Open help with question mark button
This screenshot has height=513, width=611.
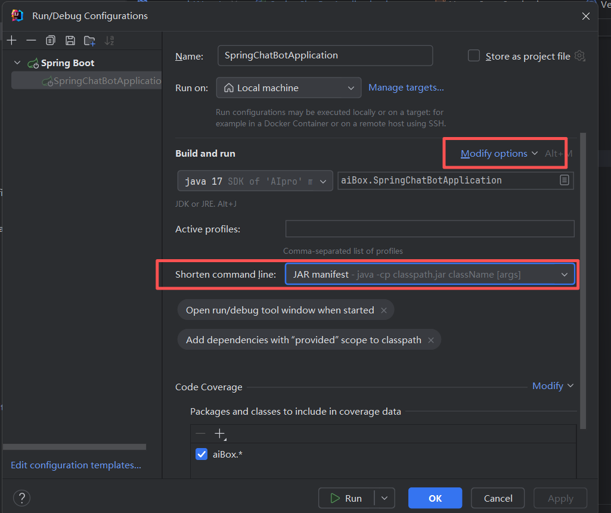click(x=22, y=498)
